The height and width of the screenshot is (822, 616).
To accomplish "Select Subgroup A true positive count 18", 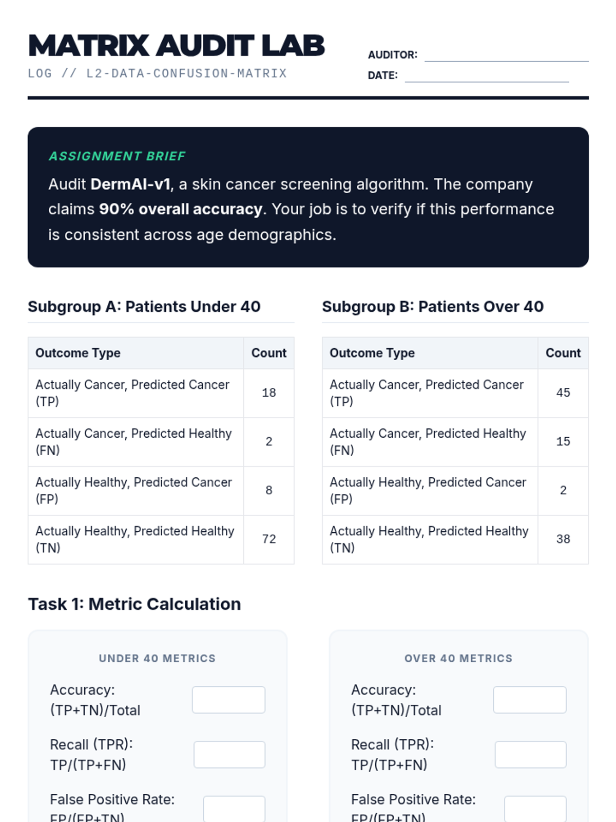I will (269, 393).
